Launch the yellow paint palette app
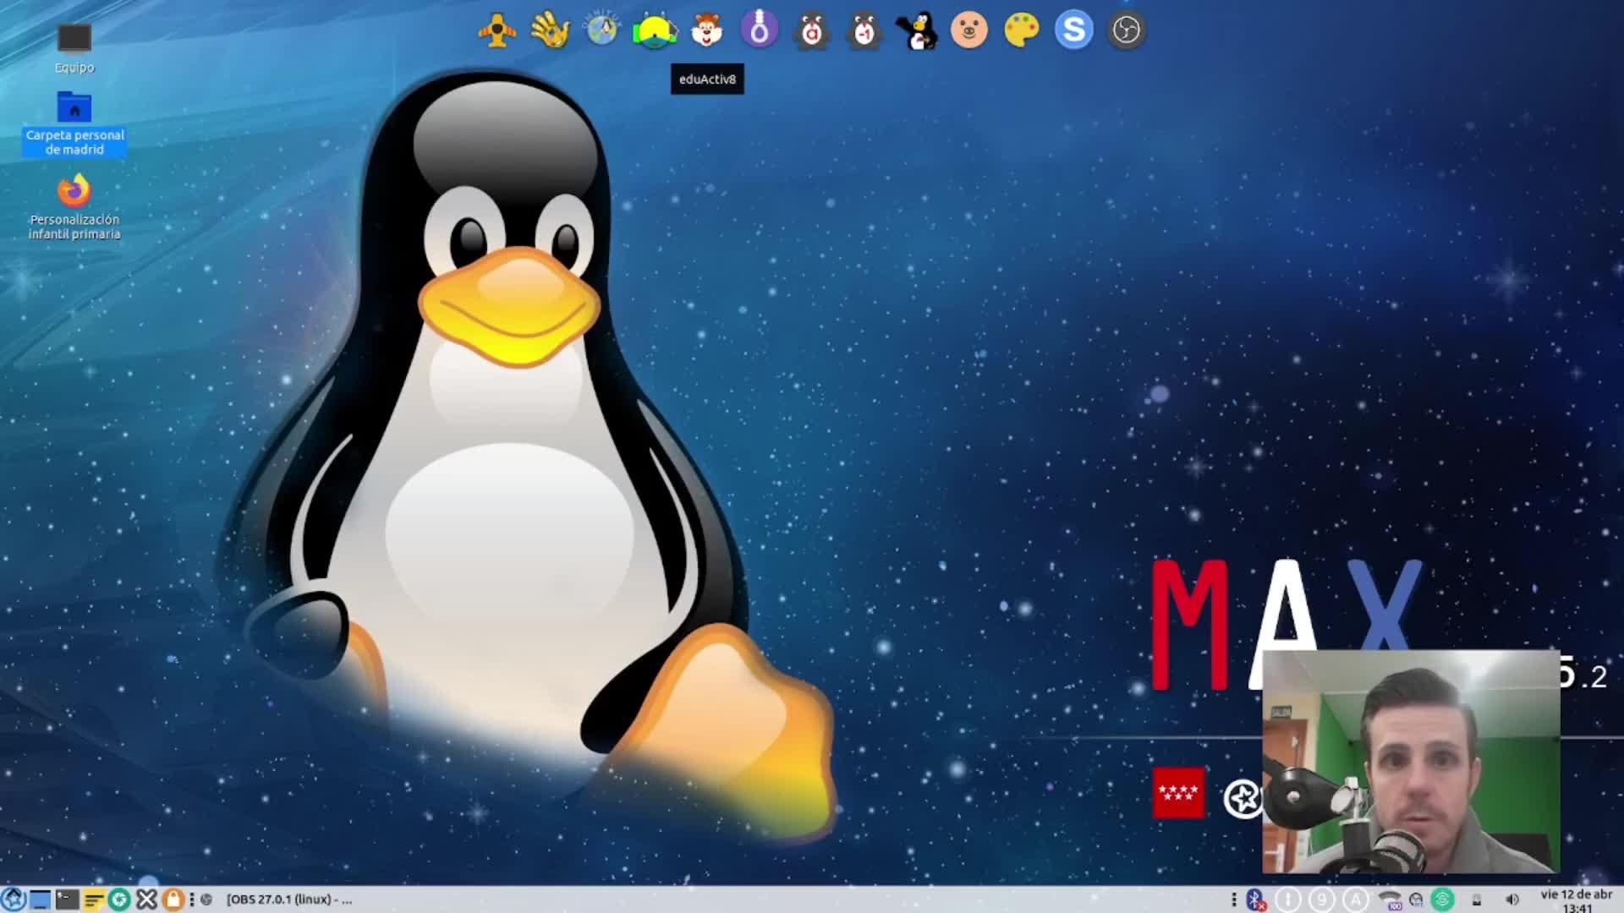The image size is (1624, 913). (x=1022, y=31)
